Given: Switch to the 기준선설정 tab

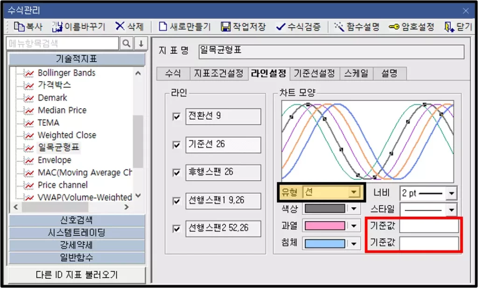Looking at the screenshot, I should [314, 74].
